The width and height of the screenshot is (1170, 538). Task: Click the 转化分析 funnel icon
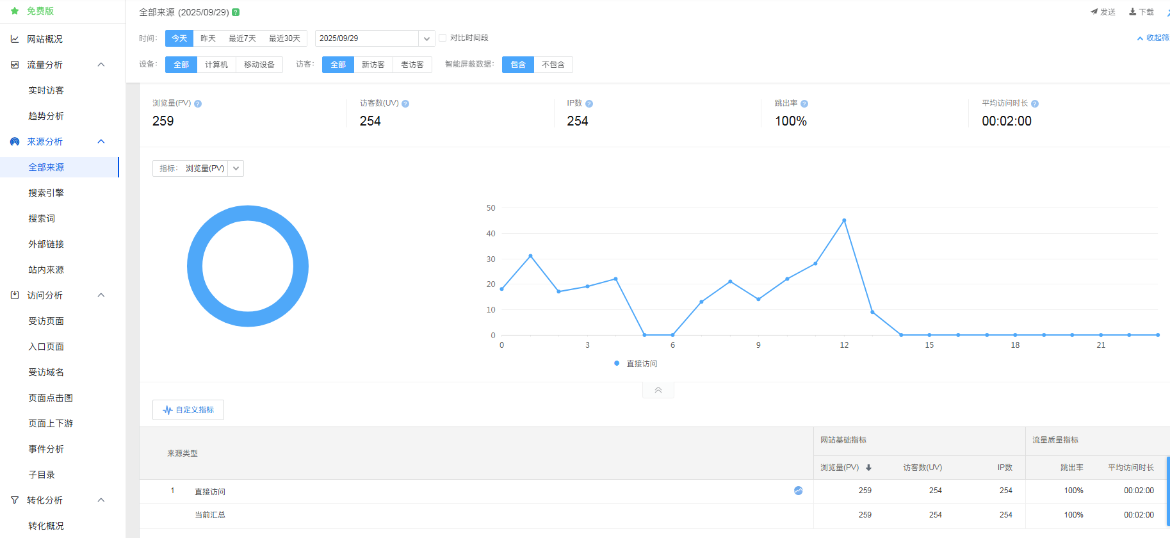(x=15, y=500)
